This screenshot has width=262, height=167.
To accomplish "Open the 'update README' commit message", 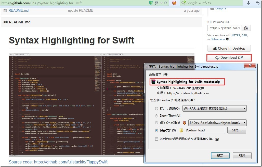I will pyautogui.click(x=81, y=10).
